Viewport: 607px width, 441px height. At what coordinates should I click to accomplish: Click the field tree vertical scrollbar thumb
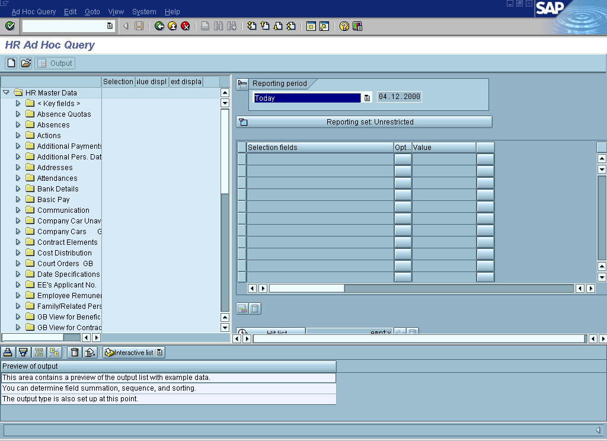pos(225,151)
